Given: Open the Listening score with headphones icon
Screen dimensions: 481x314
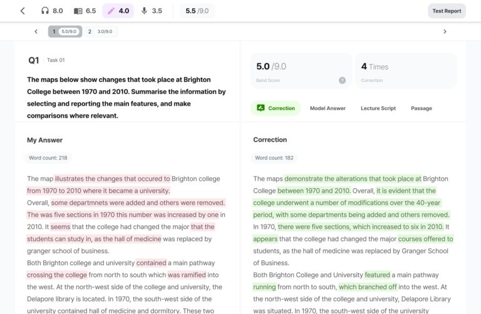Looking at the screenshot, I should pyautogui.click(x=51, y=11).
